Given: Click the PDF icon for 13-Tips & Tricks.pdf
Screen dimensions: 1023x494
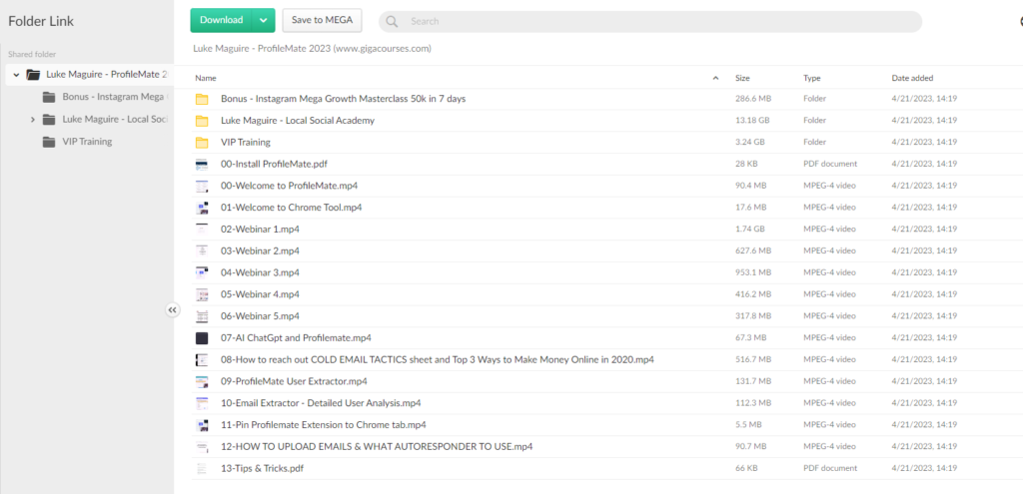Looking at the screenshot, I should pos(202,468).
